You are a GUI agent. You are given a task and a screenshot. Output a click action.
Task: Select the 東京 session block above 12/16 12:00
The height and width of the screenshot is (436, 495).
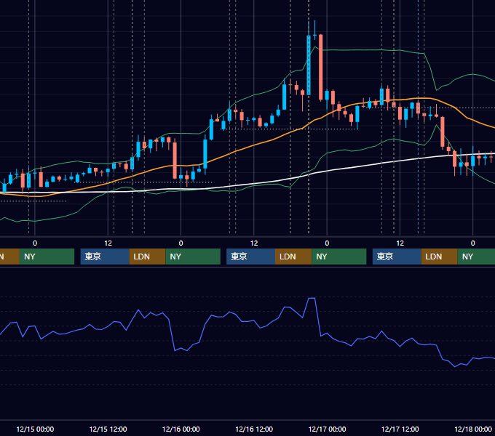[251, 257]
